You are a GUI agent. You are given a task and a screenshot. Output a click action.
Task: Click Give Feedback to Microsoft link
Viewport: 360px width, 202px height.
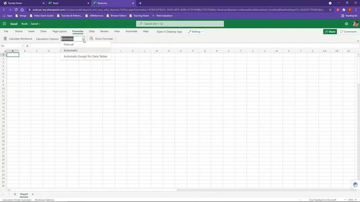[x=322, y=200]
